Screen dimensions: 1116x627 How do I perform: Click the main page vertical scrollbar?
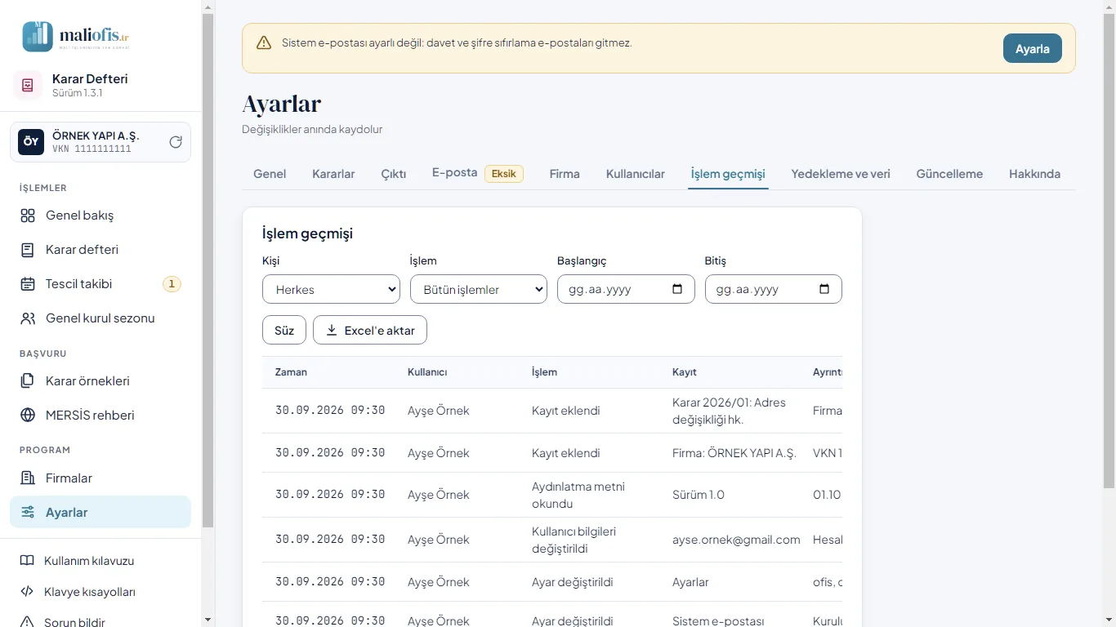(x=1109, y=249)
